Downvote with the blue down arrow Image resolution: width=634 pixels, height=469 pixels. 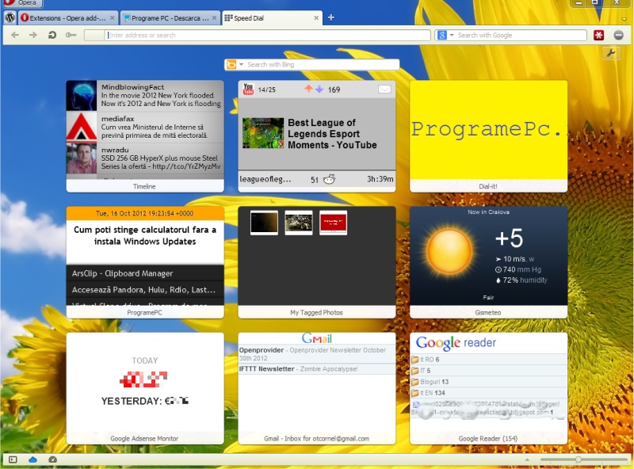[319, 89]
